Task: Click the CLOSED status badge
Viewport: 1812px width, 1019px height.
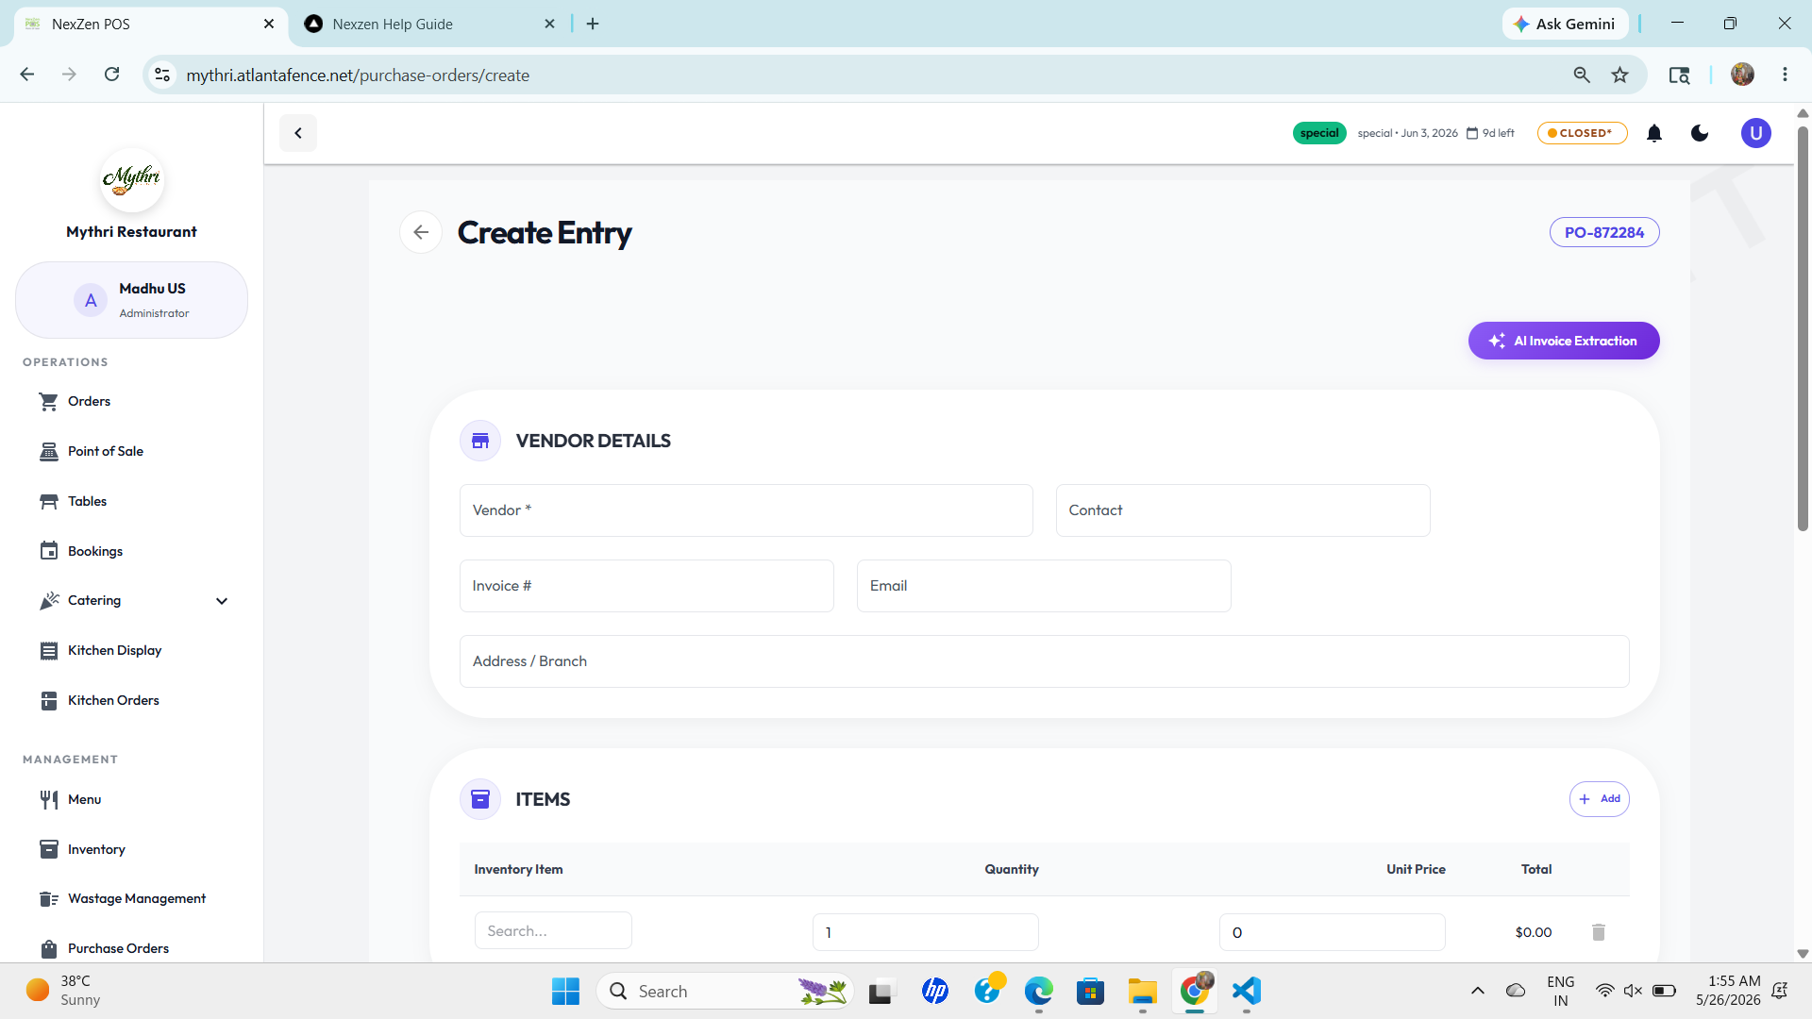Action: [1582, 133]
